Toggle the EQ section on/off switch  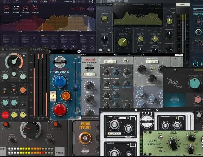[125, 60]
